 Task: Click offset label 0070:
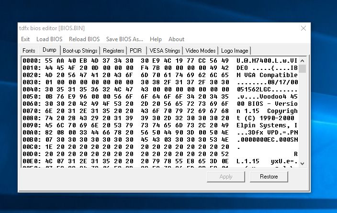pyautogui.click(x=32, y=111)
